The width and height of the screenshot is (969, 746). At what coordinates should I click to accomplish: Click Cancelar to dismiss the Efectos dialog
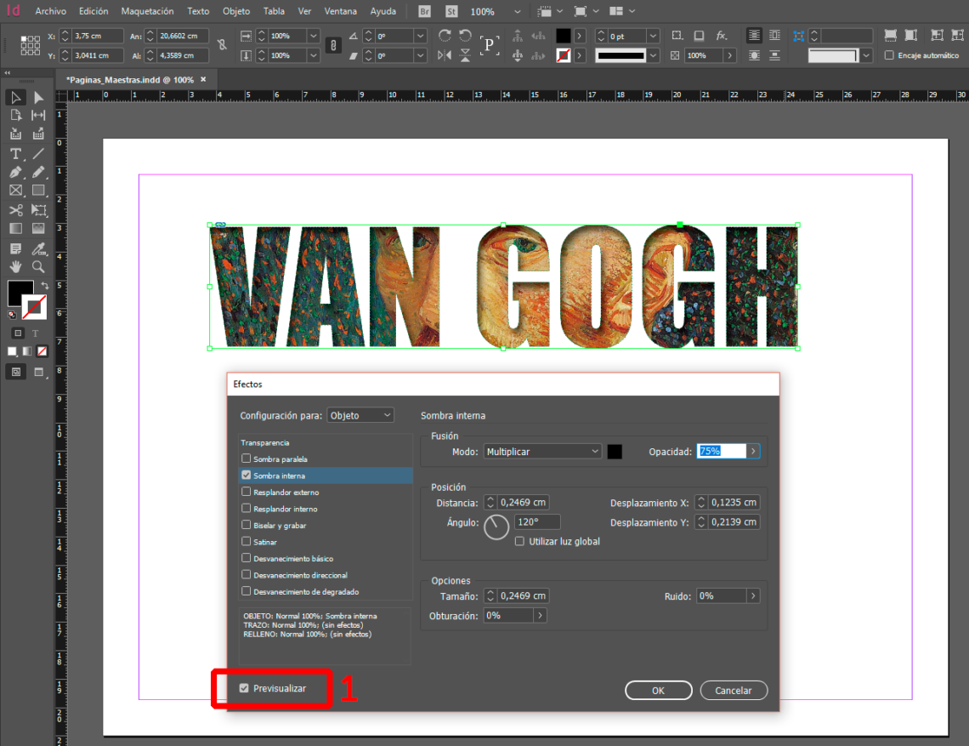pos(733,690)
